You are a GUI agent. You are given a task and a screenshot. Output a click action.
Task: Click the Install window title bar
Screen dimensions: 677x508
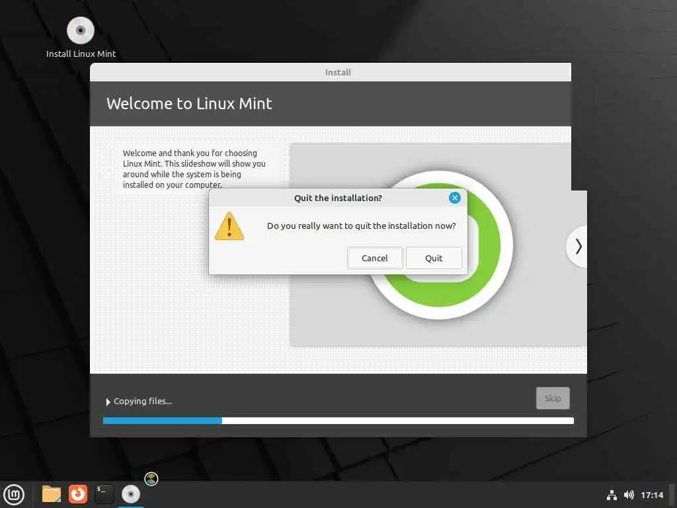tap(331, 72)
